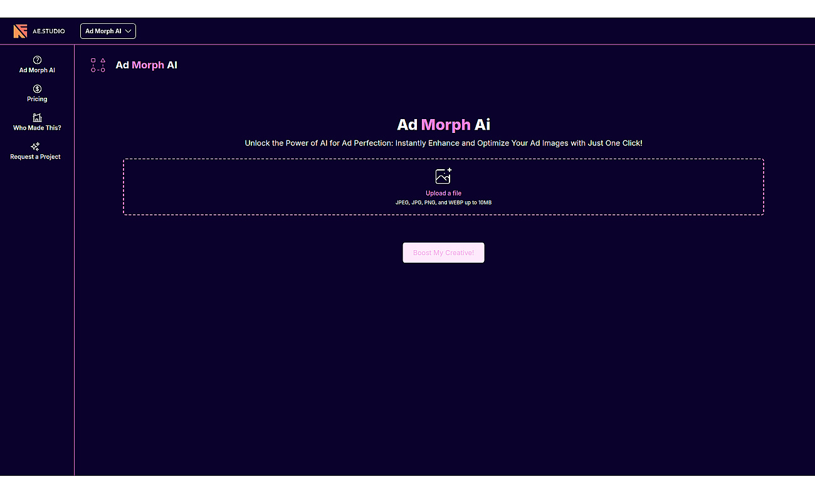Viewport: 815px width, 494px height.
Task: Open the Pricing sidebar label
Action: click(x=37, y=99)
